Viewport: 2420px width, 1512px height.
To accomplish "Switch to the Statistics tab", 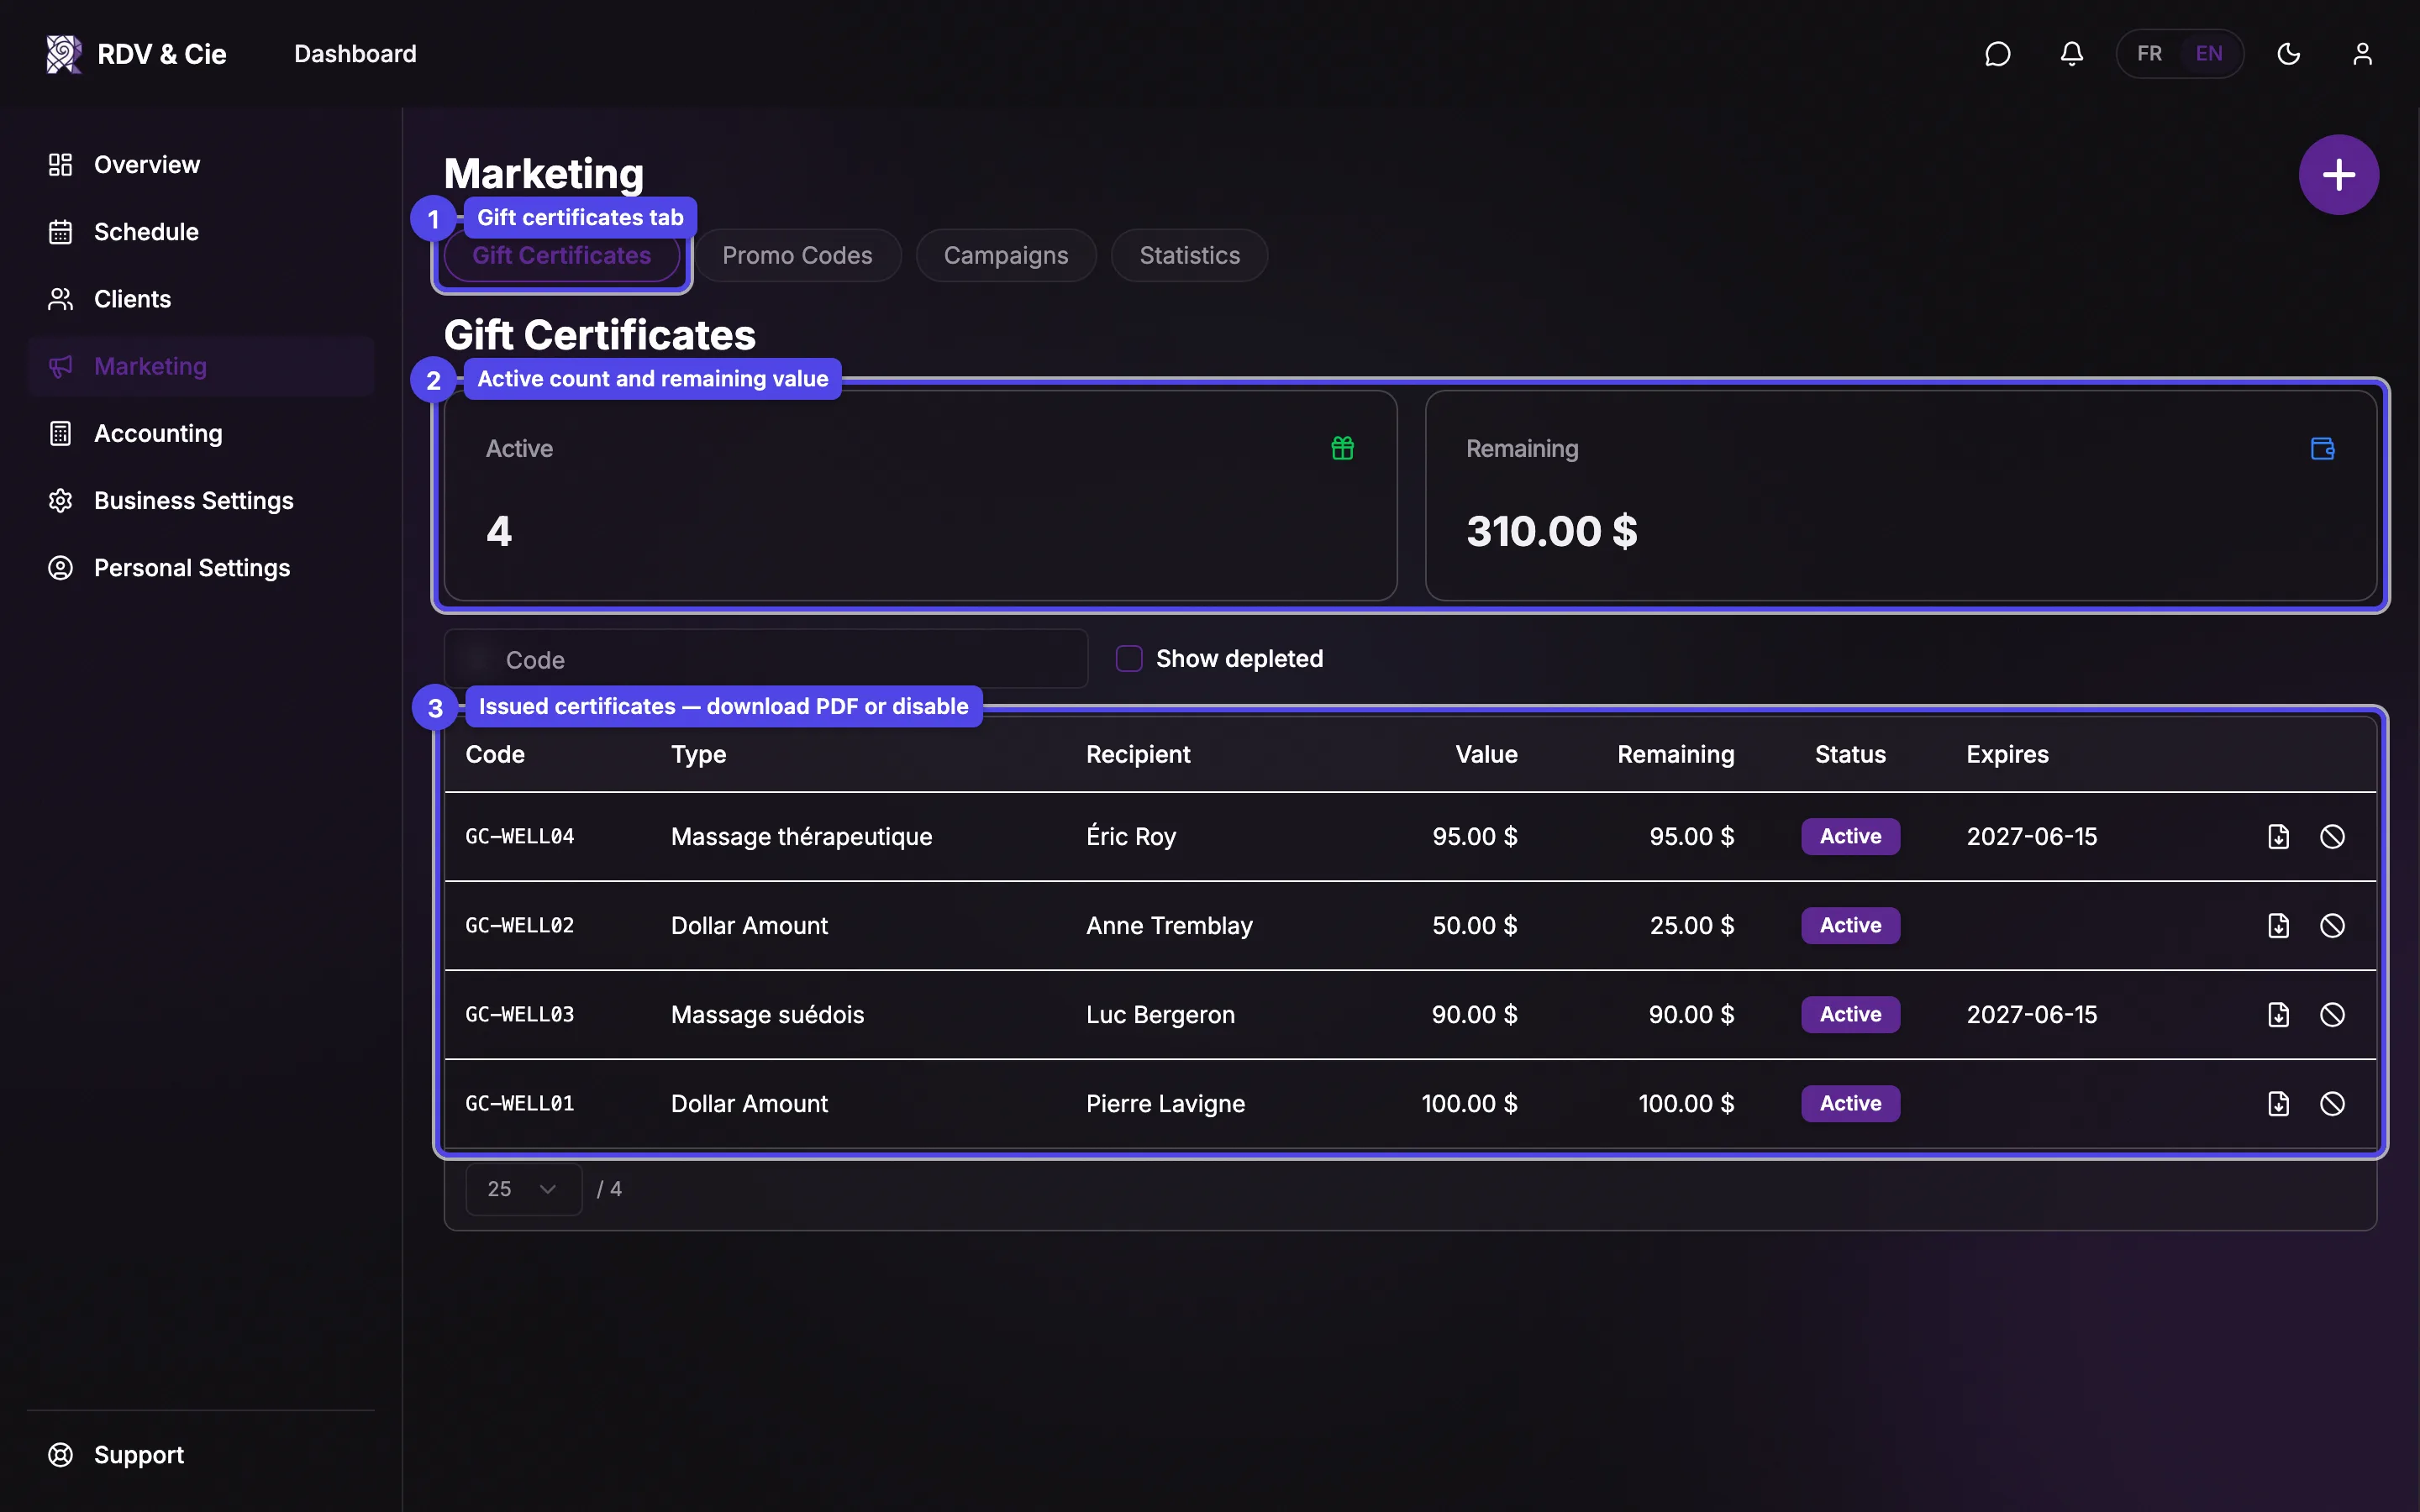I will (1189, 256).
